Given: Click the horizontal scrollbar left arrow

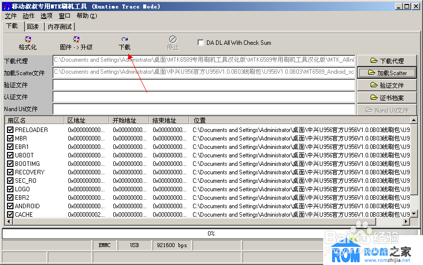Looking at the screenshot, I should [x=8, y=221].
